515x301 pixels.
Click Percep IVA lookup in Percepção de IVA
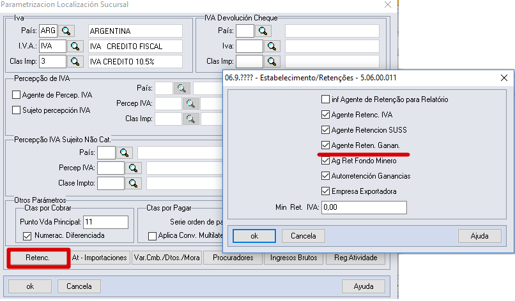191,103
